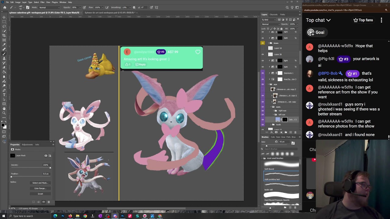The image size is (390, 219).
Task: Select the Move tool
Action: [x=4, y=17]
